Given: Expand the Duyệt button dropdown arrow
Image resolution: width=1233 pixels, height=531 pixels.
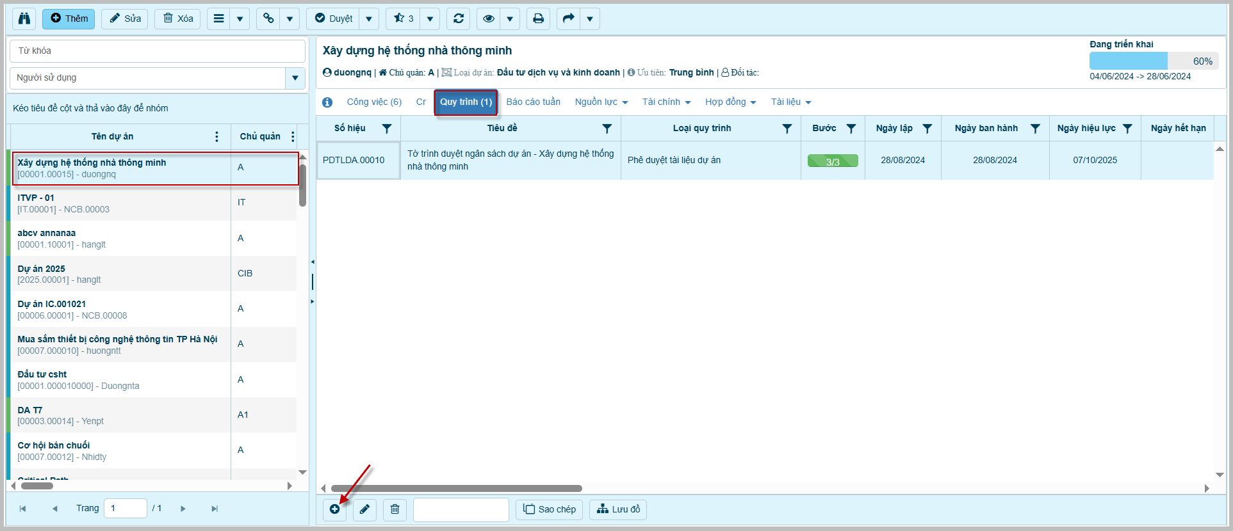Looking at the screenshot, I should click(369, 19).
